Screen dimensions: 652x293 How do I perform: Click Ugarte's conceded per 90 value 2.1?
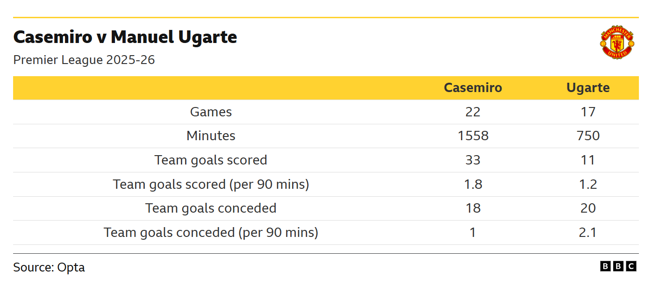[588, 233]
